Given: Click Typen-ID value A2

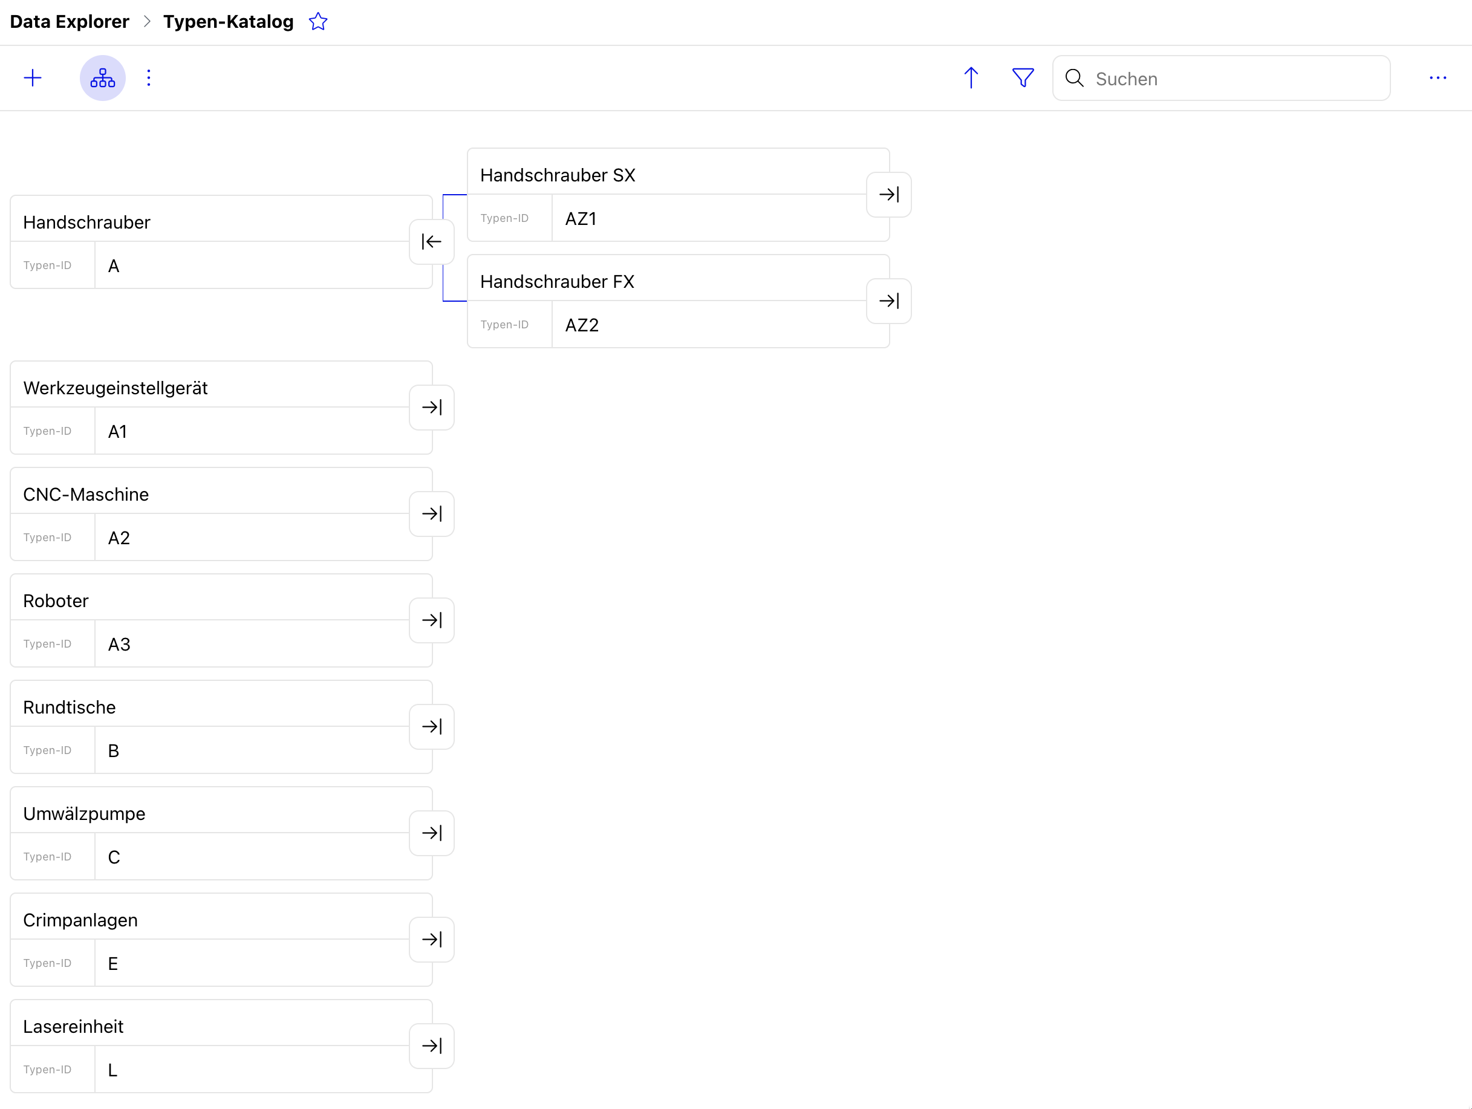Looking at the screenshot, I should (119, 538).
